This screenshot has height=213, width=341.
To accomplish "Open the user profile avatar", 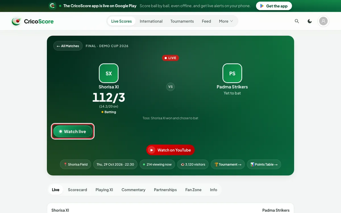I will coord(323,21).
